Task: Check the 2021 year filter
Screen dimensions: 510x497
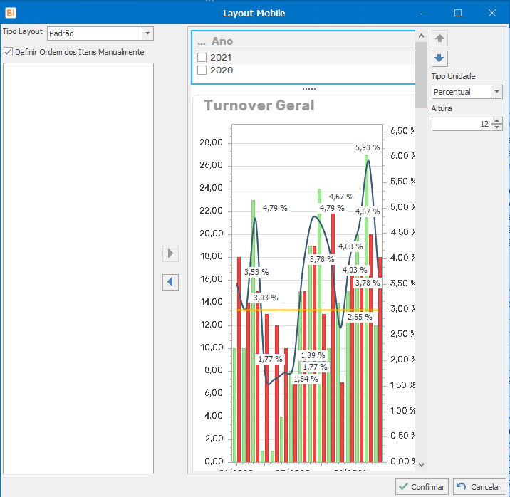Action: point(202,58)
